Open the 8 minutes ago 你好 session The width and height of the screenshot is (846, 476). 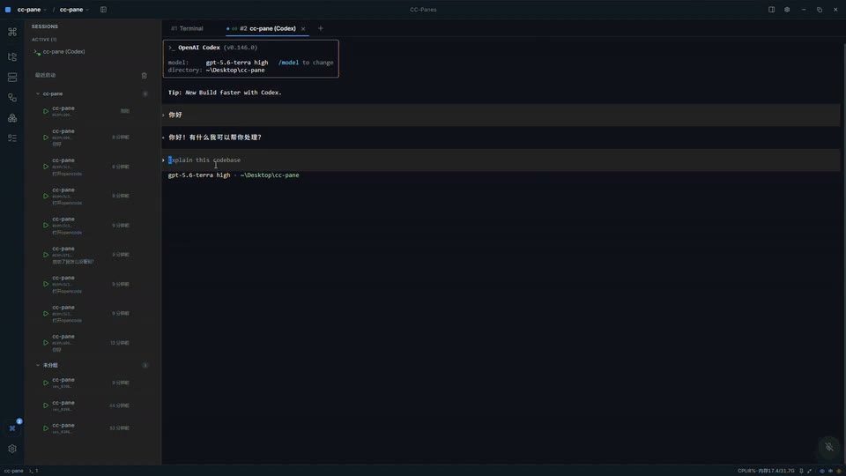click(91, 138)
